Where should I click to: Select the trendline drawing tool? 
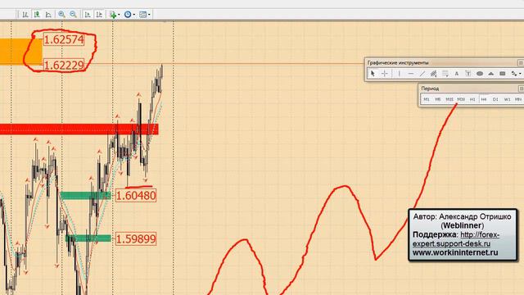pos(422,74)
